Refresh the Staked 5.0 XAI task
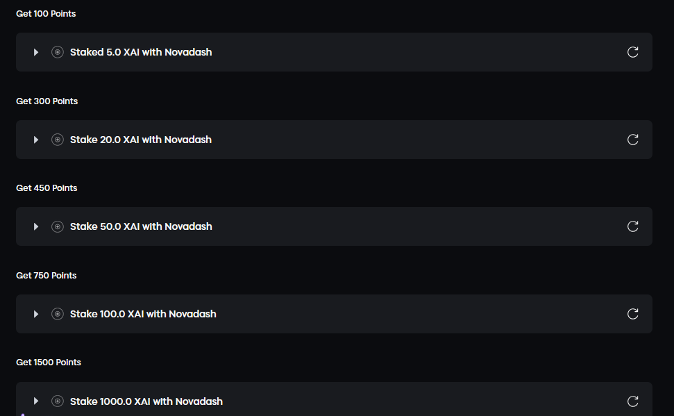 tap(632, 52)
